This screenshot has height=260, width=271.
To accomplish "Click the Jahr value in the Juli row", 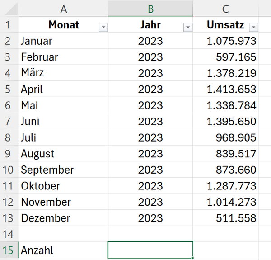I will (150, 137).
